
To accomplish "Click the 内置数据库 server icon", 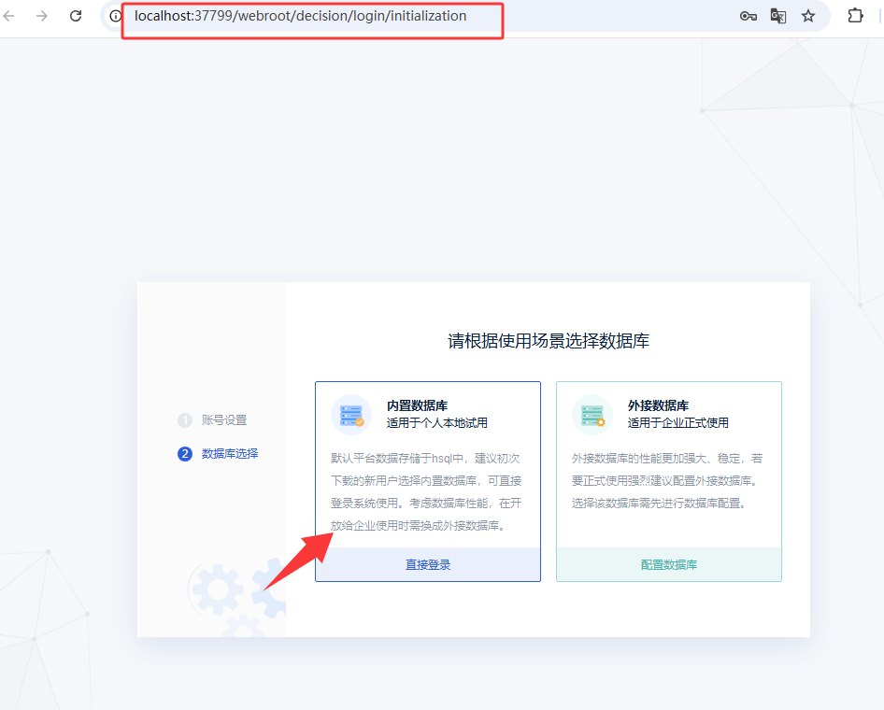I will 351,415.
